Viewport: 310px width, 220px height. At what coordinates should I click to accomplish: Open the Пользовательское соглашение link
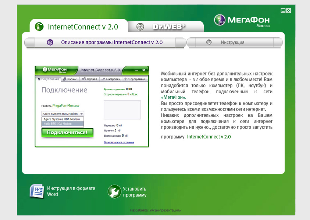point(119,142)
